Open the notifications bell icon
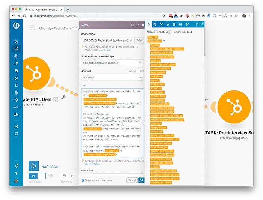Screen dimensions: 263x200 (x=16, y=166)
